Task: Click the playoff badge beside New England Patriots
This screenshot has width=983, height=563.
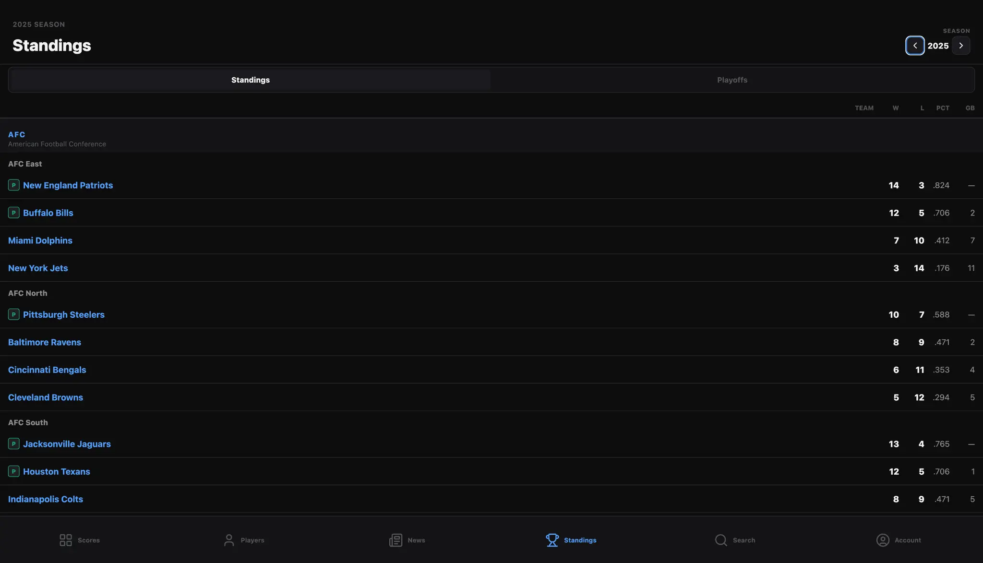Action: 14,185
